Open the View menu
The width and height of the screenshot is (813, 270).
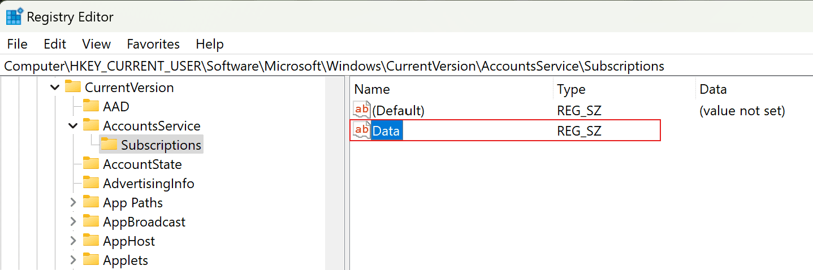[x=96, y=44]
